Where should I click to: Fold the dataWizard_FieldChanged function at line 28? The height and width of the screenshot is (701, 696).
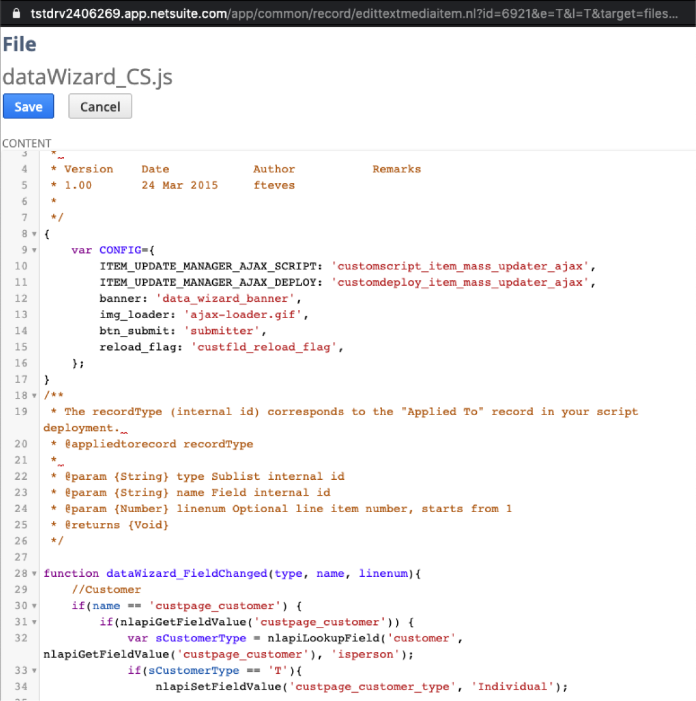[34, 574]
